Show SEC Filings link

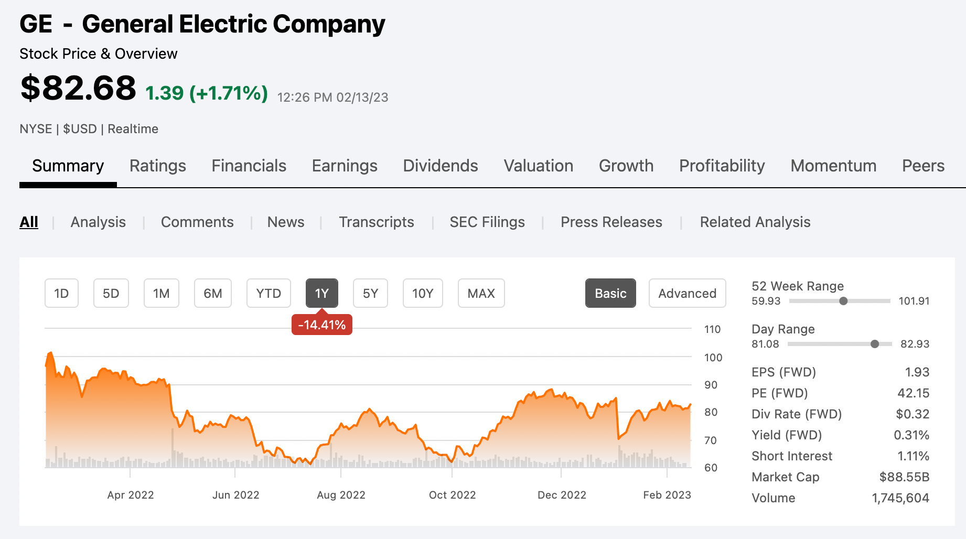[487, 222]
